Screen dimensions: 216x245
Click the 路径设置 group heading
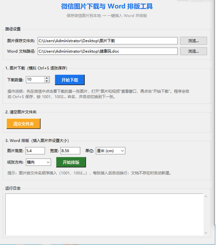coord(13,29)
